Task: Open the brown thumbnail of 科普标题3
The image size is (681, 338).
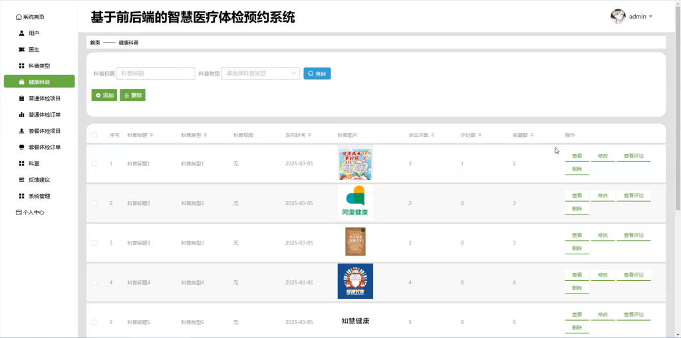Action: pyautogui.click(x=355, y=242)
